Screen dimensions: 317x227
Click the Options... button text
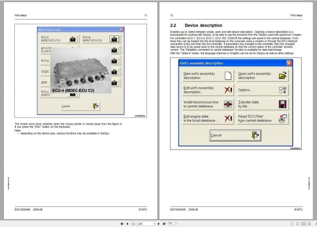point(245,90)
